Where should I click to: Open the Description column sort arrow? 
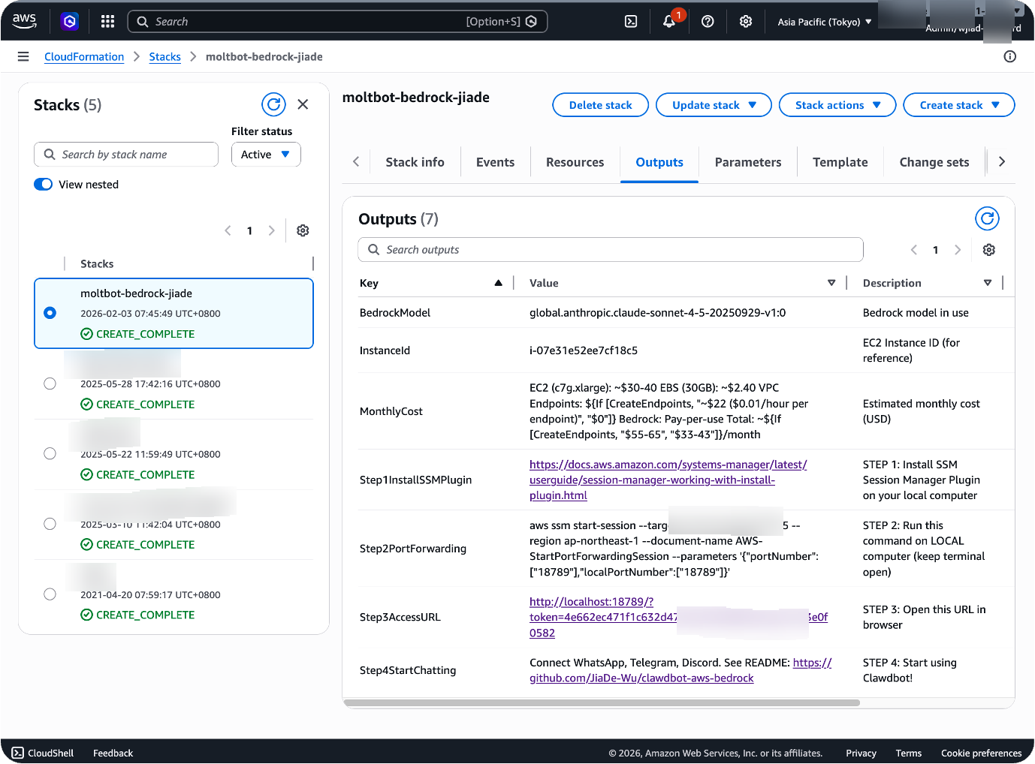click(x=988, y=283)
